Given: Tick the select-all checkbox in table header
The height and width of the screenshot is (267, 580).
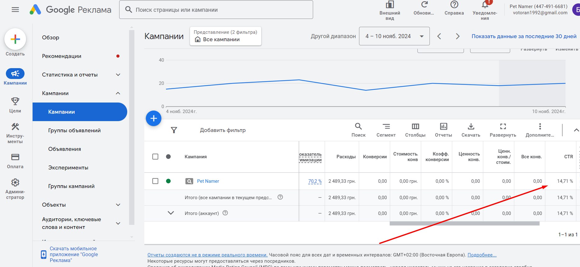Looking at the screenshot, I should pyautogui.click(x=155, y=157).
